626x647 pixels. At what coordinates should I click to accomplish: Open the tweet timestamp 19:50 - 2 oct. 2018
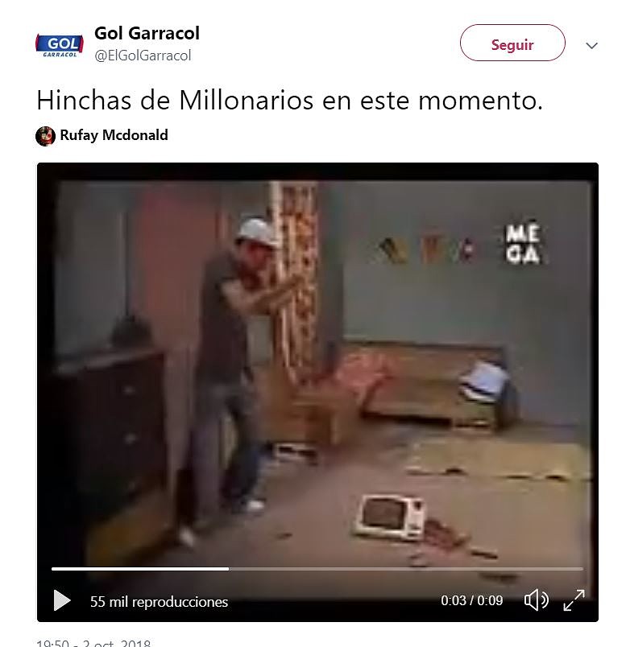(x=93, y=643)
